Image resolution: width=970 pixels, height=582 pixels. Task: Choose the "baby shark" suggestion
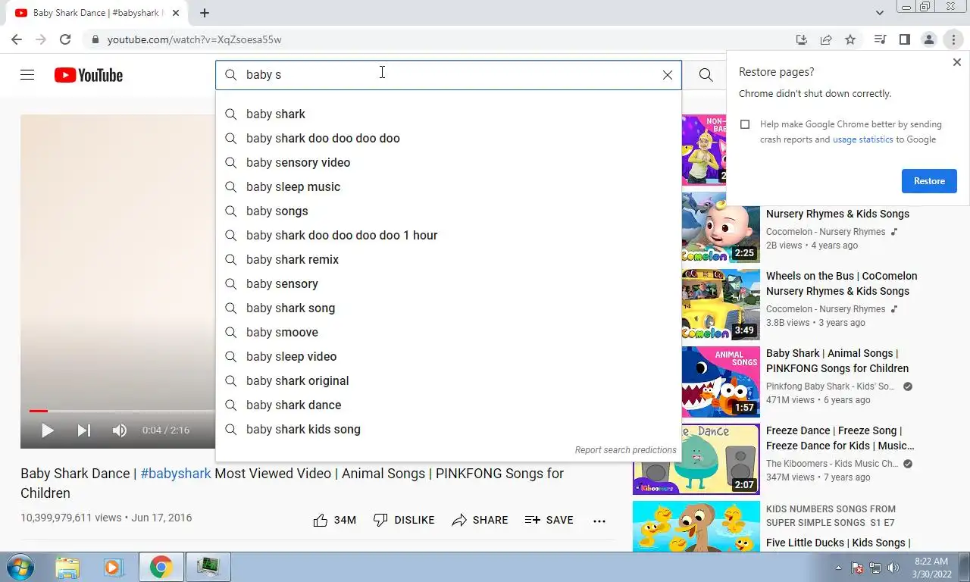(449, 114)
